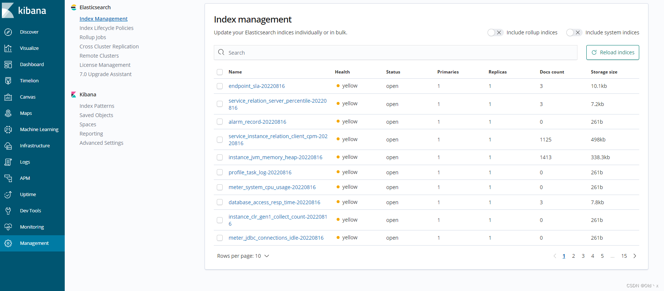The height and width of the screenshot is (291, 664).
Task: Go to page 2
Action: tap(573, 256)
